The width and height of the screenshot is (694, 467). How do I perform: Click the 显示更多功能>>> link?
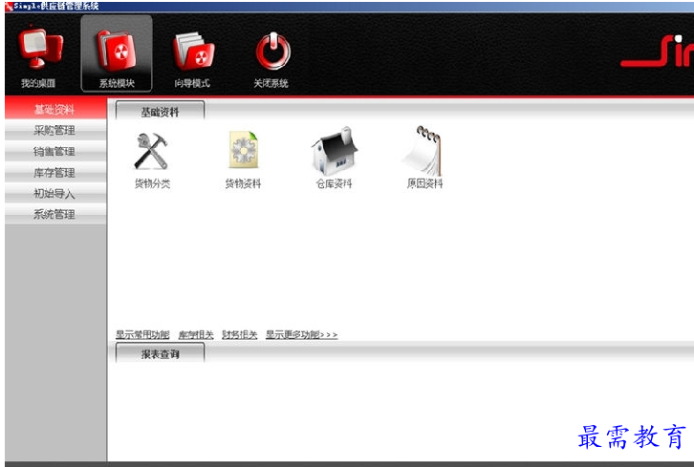pyautogui.click(x=301, y=335)
